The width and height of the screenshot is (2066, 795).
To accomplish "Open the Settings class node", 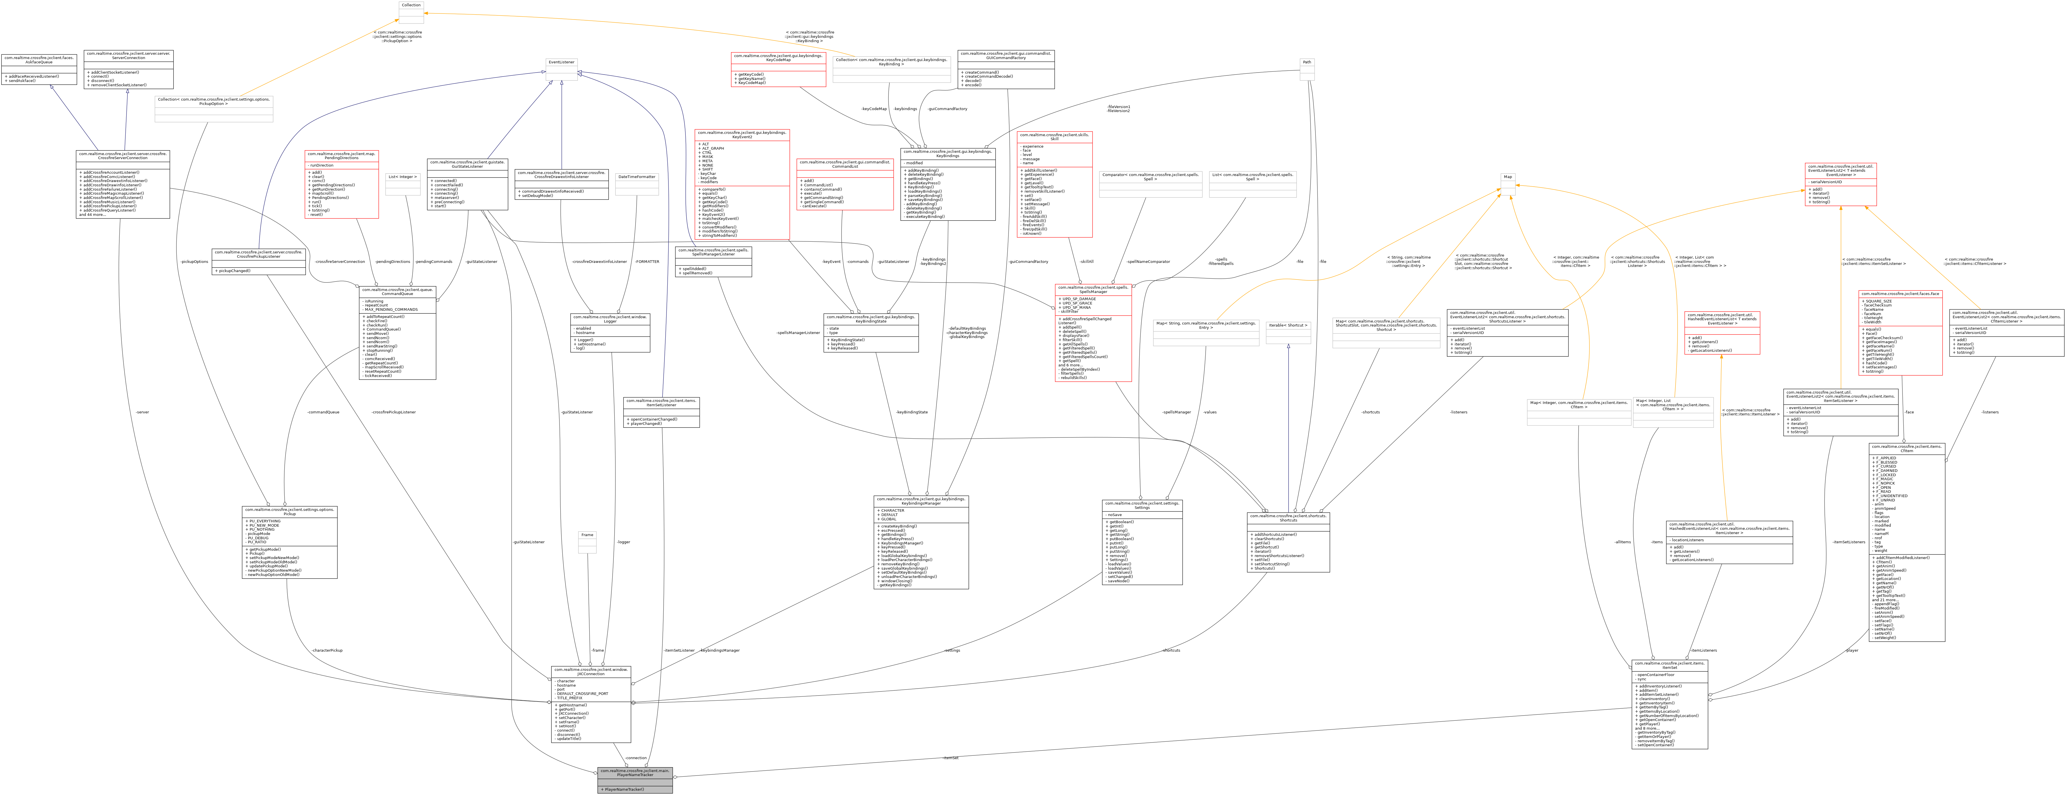I will coord(1142,542).
